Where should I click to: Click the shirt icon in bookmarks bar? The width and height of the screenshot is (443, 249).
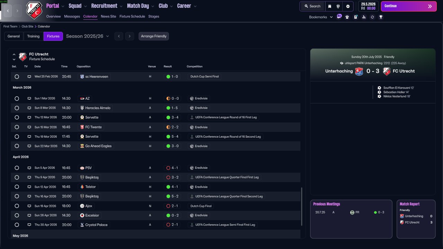(347, 17)
